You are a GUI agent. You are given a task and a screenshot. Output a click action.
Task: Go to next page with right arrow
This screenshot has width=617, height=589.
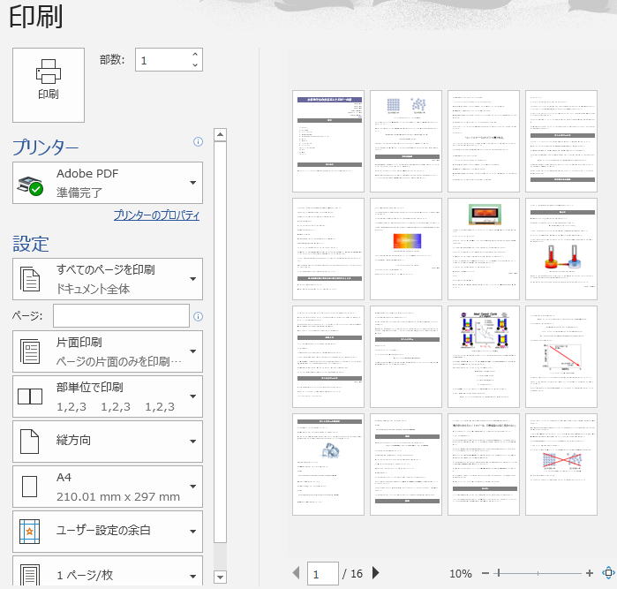coord(376,573)
